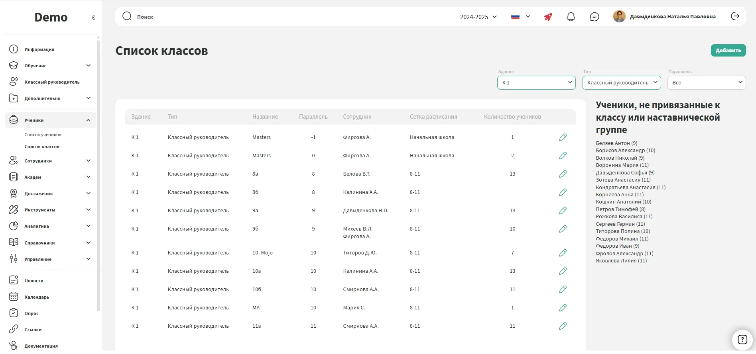Viewport: 756px width, 354px height.
Task: Edit class 11а with pencil icon
Action: (x=563, y=326)
